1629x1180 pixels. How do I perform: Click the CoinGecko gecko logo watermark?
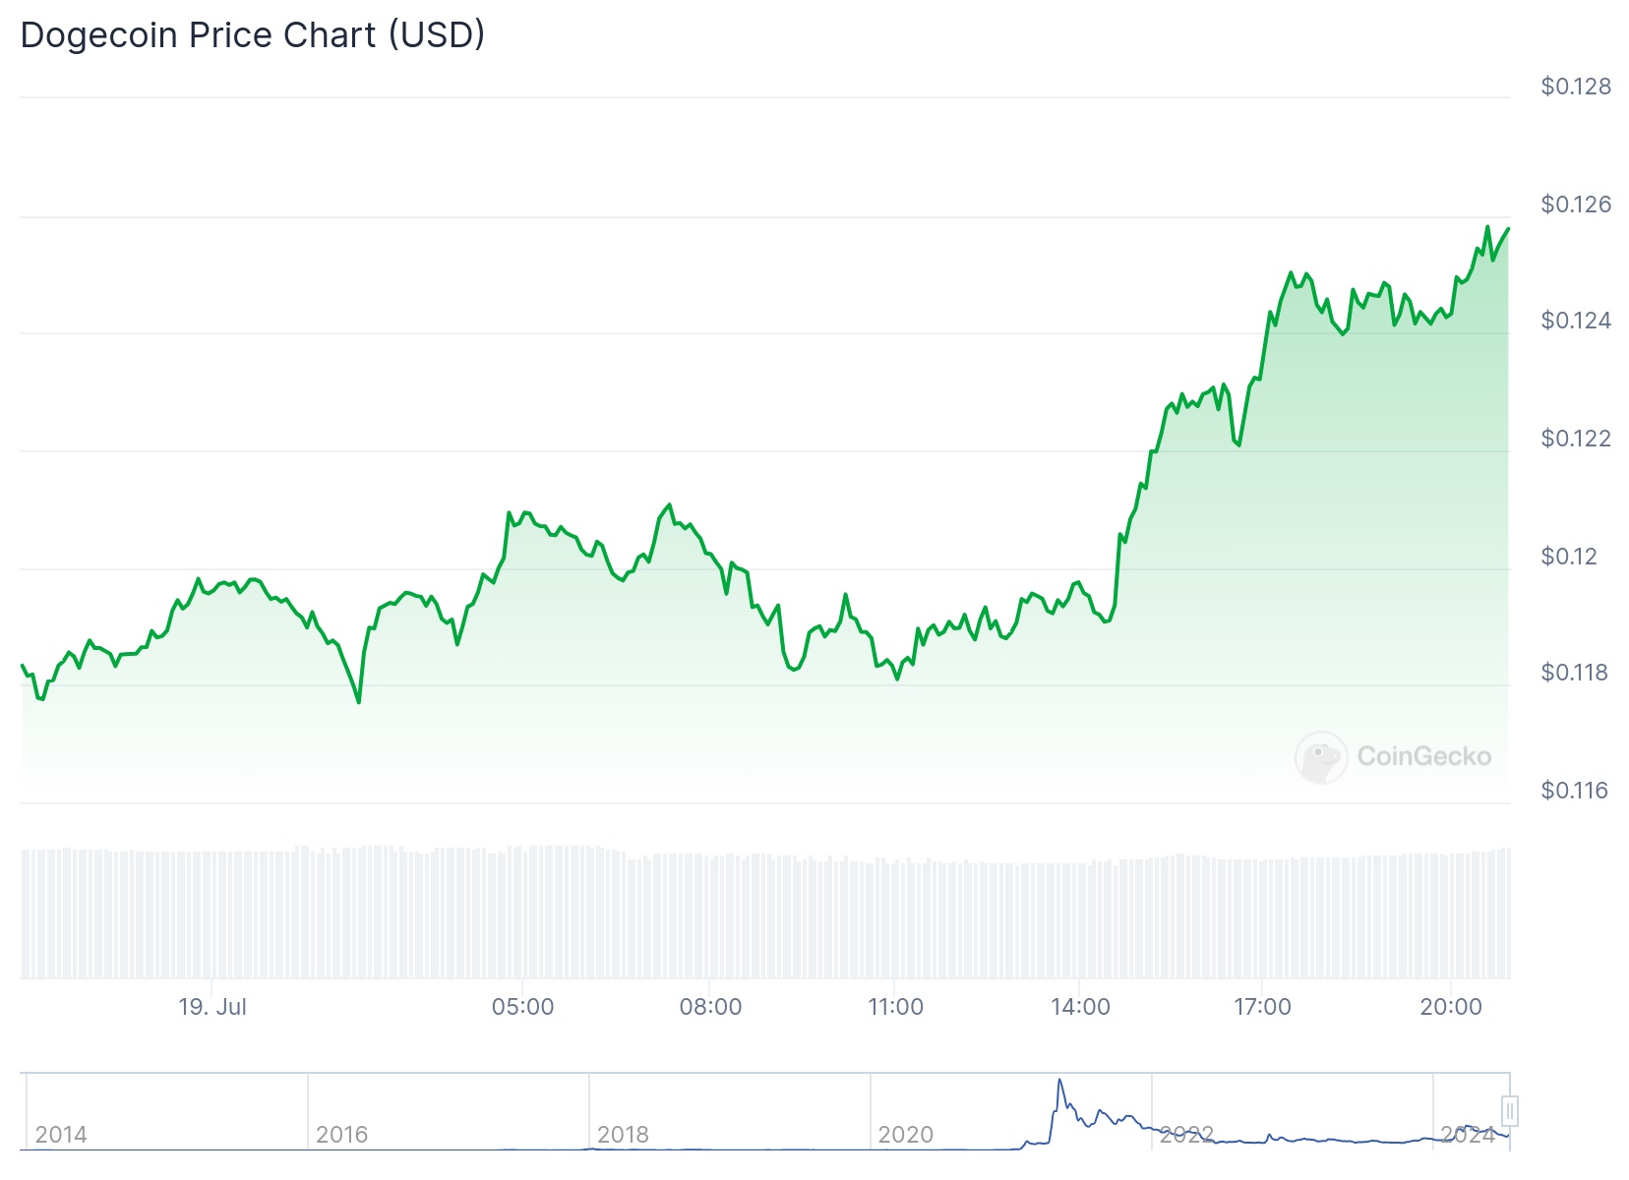(1320, 756)
